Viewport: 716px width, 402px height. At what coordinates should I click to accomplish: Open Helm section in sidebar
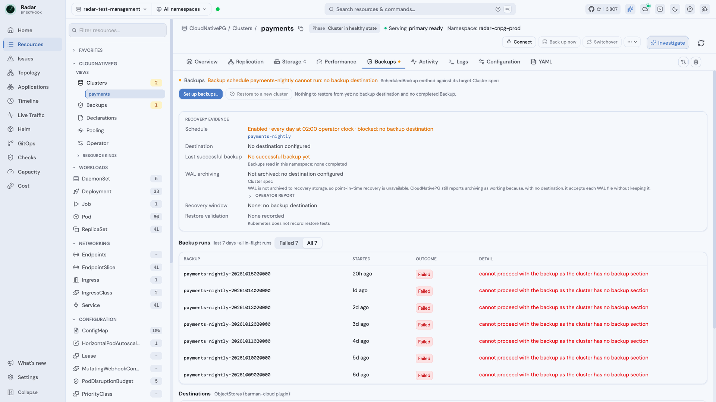pyautogui.click(x=33, y=130)
